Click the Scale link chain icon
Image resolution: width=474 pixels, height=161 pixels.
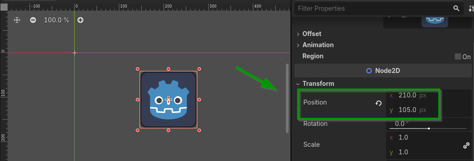(x=466, y=145)
